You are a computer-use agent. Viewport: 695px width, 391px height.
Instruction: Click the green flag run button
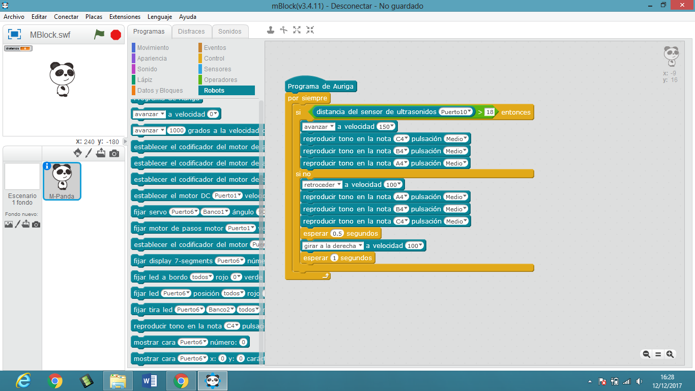(99, 35)
